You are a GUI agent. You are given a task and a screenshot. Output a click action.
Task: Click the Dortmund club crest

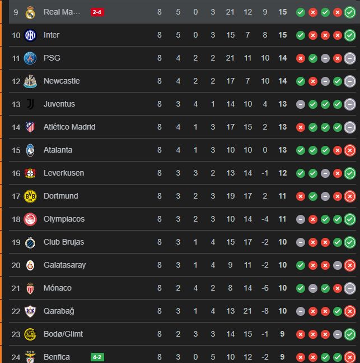[x=30, y=196]
